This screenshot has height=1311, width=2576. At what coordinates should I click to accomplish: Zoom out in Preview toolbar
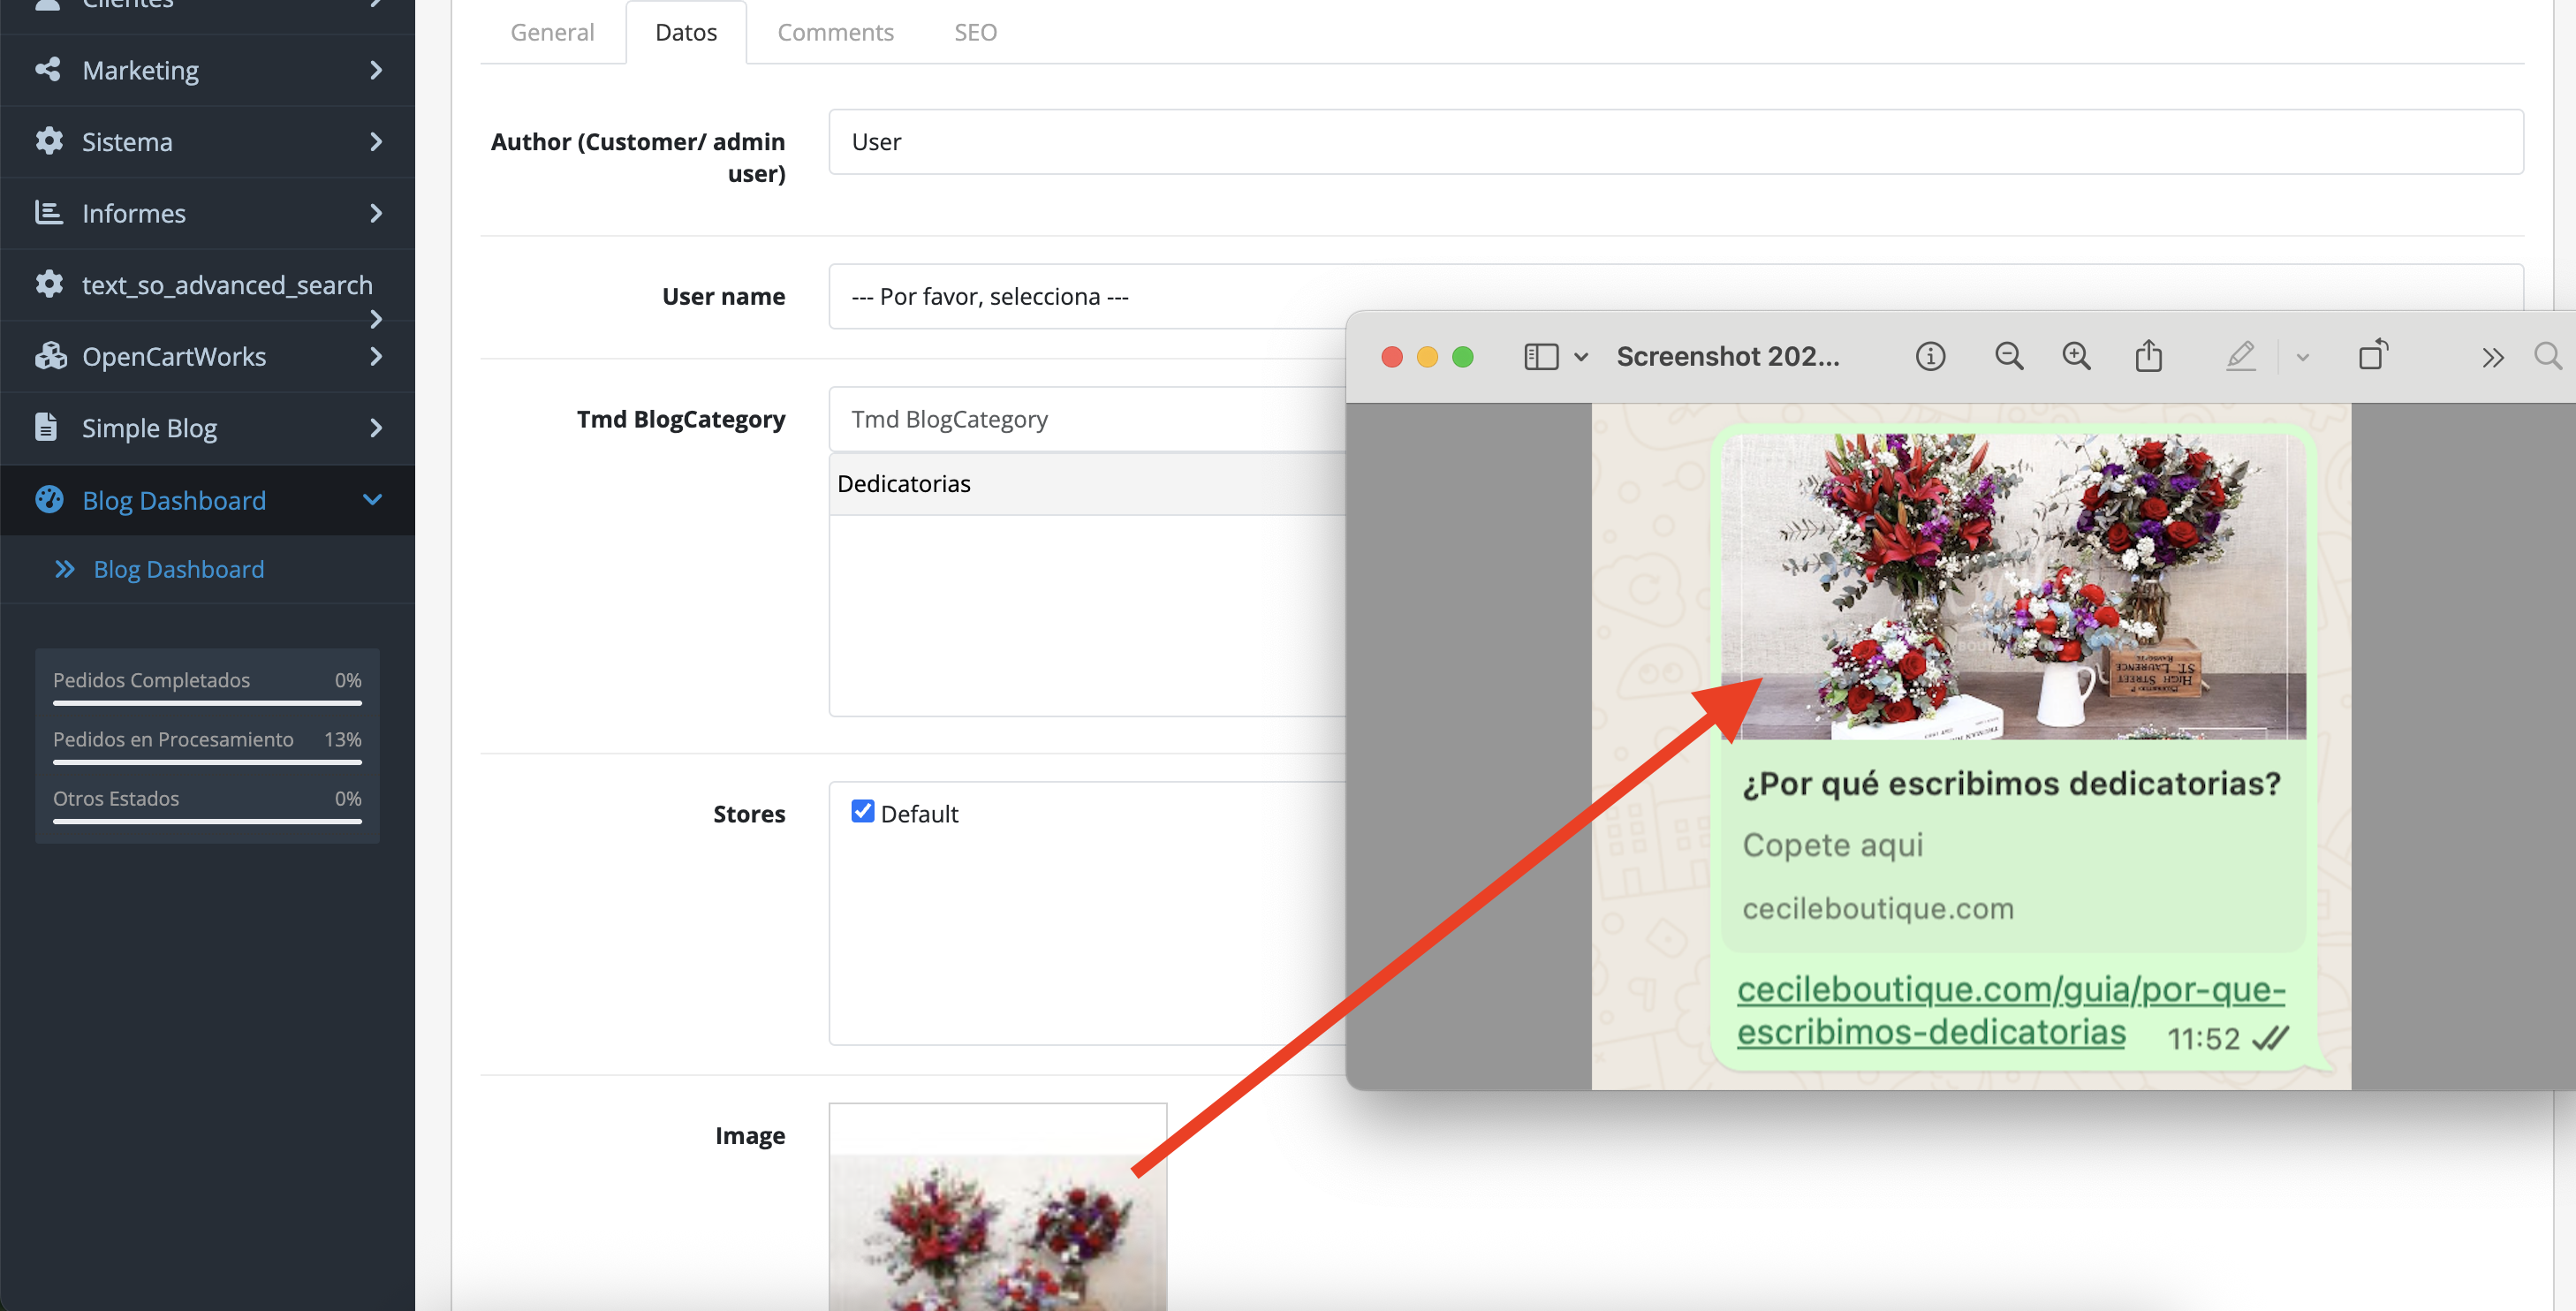point(2009,357)
